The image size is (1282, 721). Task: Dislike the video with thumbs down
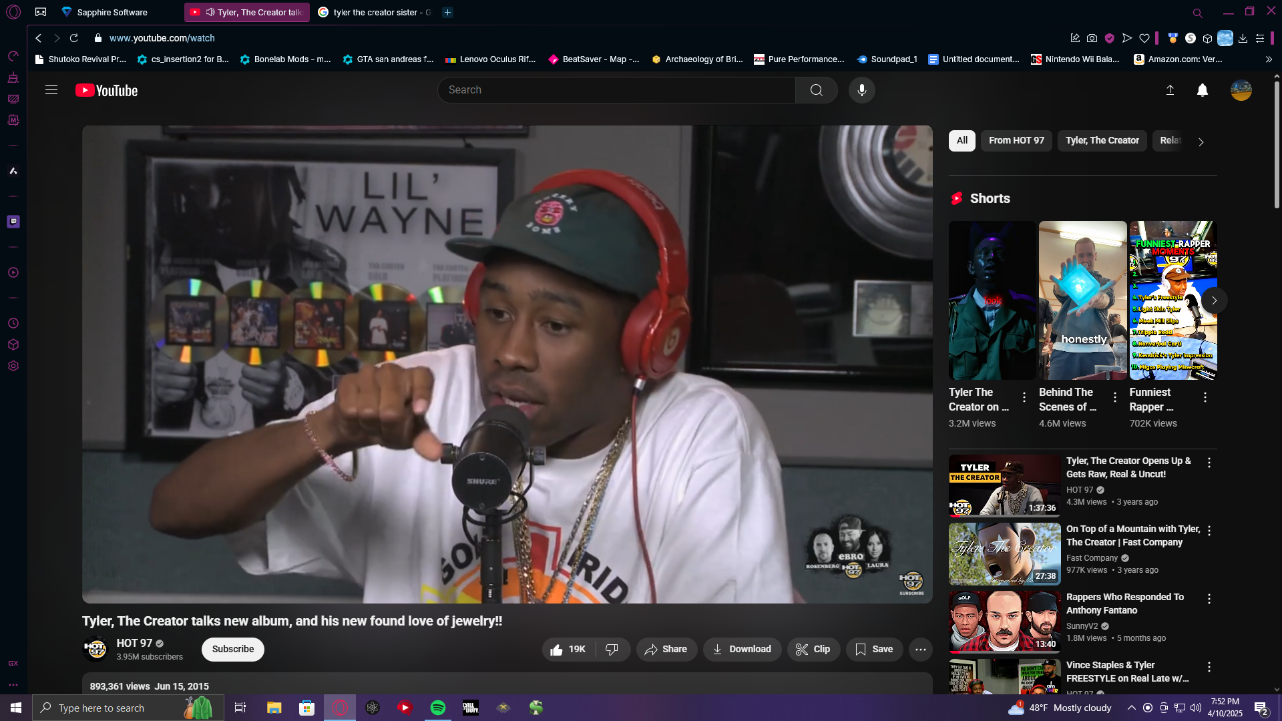(x=612, y=649)
